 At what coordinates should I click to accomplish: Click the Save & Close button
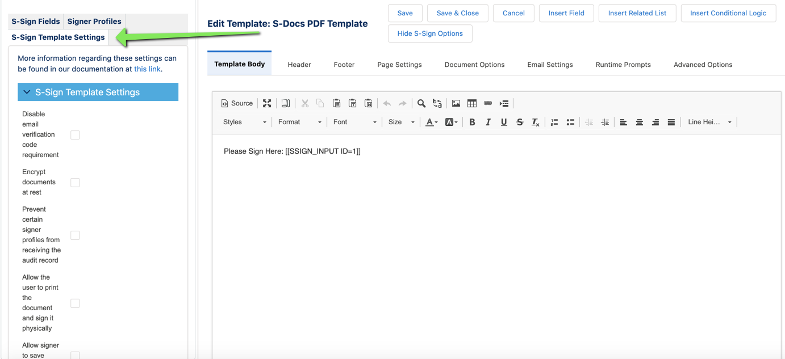pos(458,13)
